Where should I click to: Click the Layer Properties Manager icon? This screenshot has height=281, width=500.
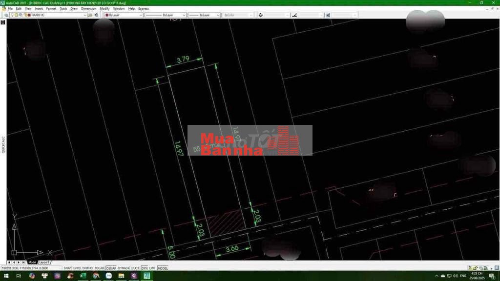(x=5, y=15)
